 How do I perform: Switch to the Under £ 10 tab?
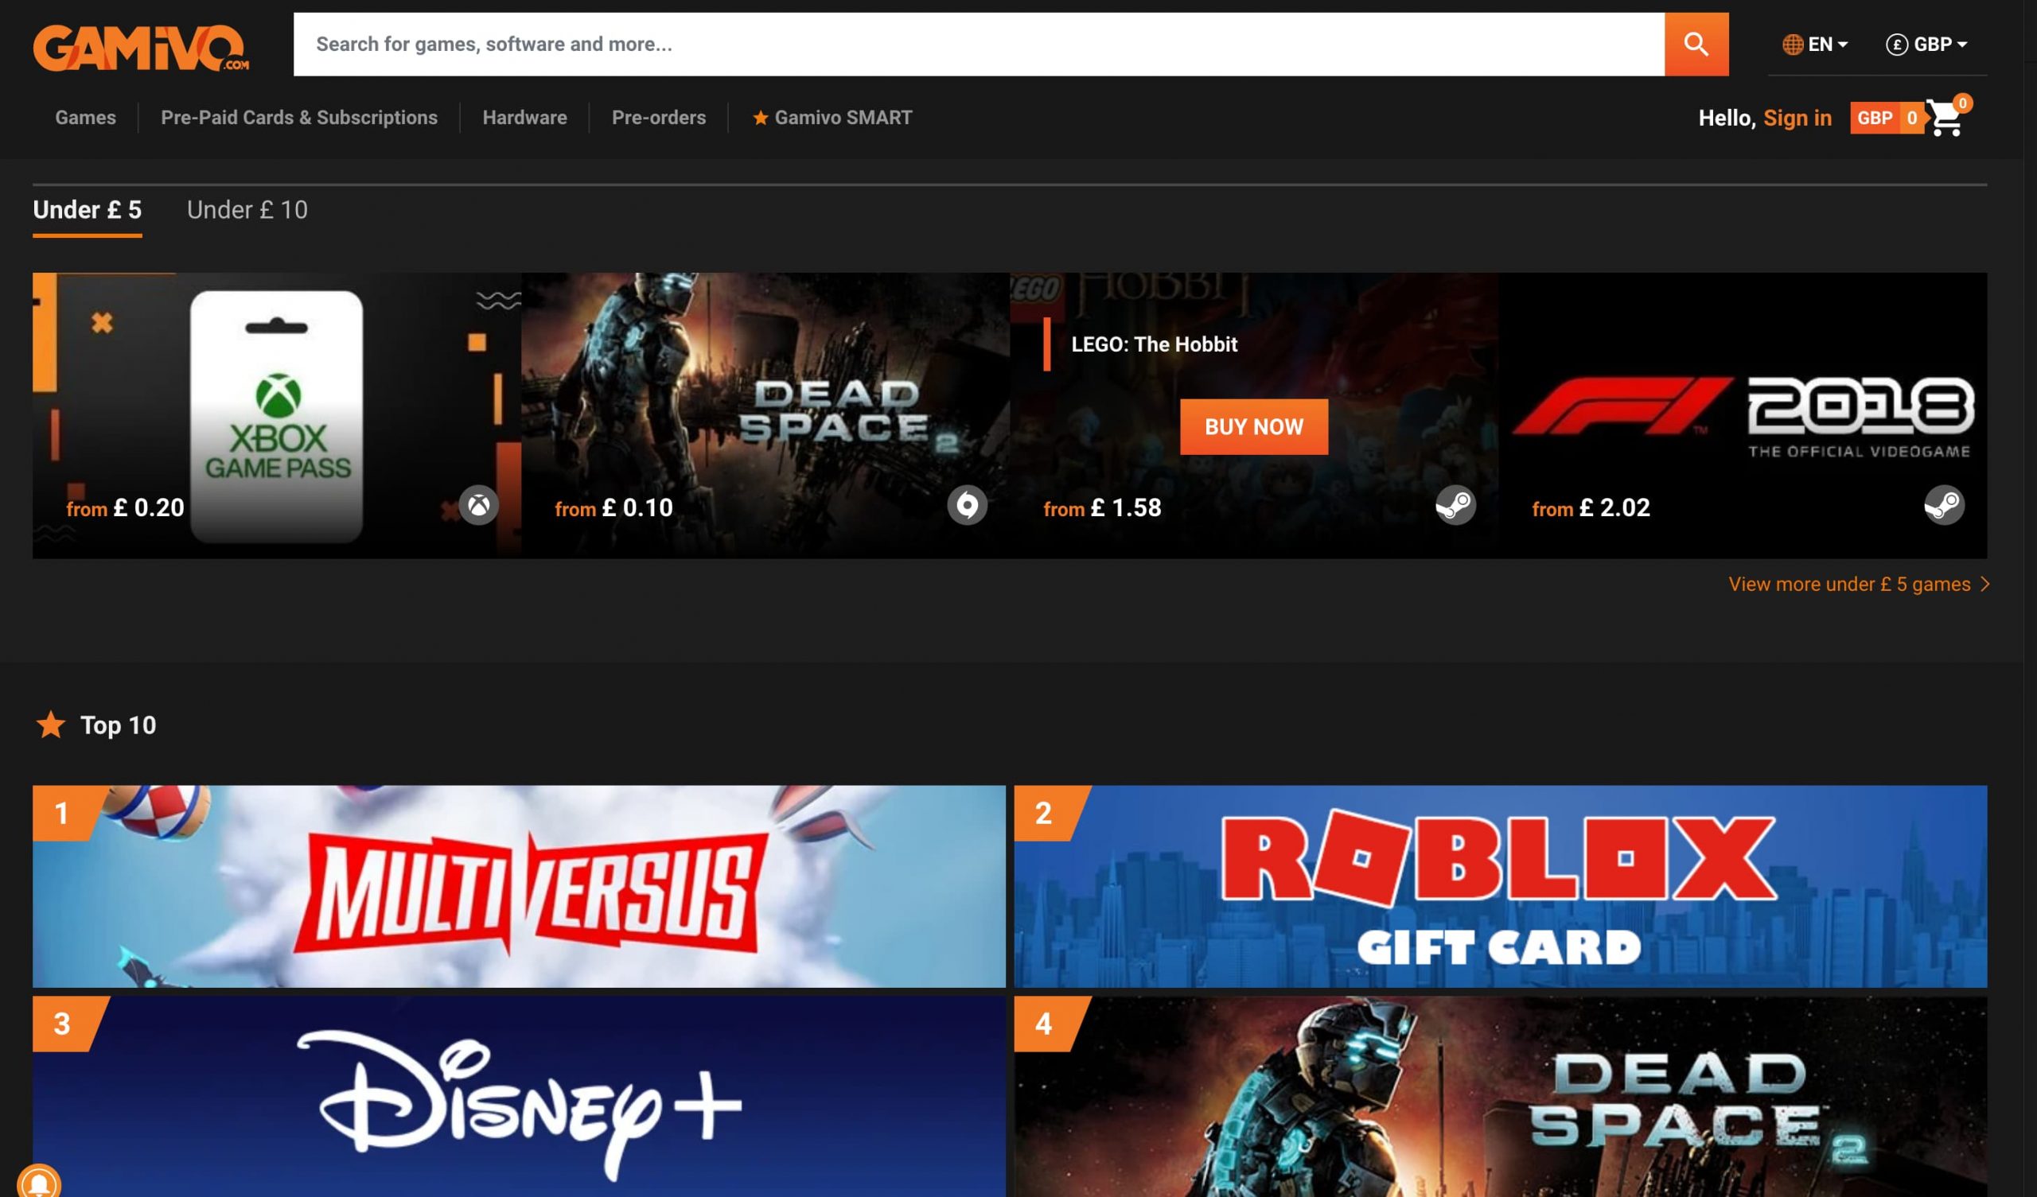247,210
